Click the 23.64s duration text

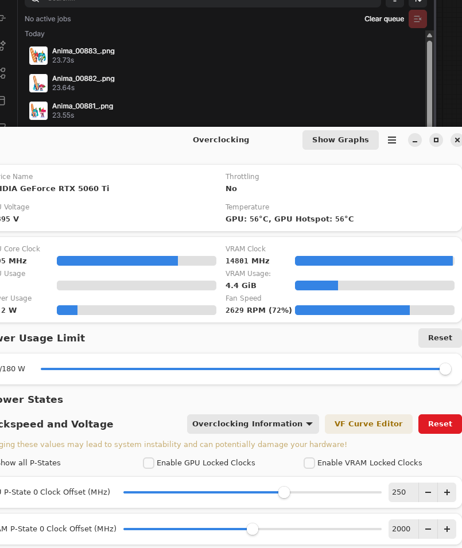(x=64, y=88)
